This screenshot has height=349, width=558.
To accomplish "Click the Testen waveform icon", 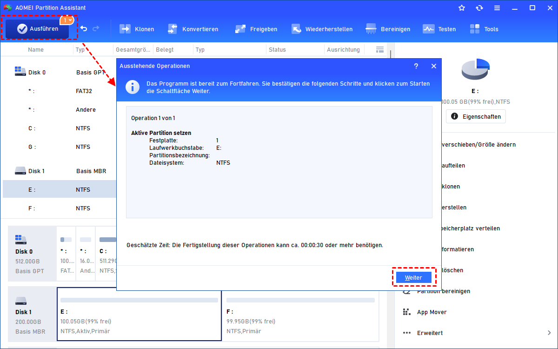I will click(x=428, y=29).
